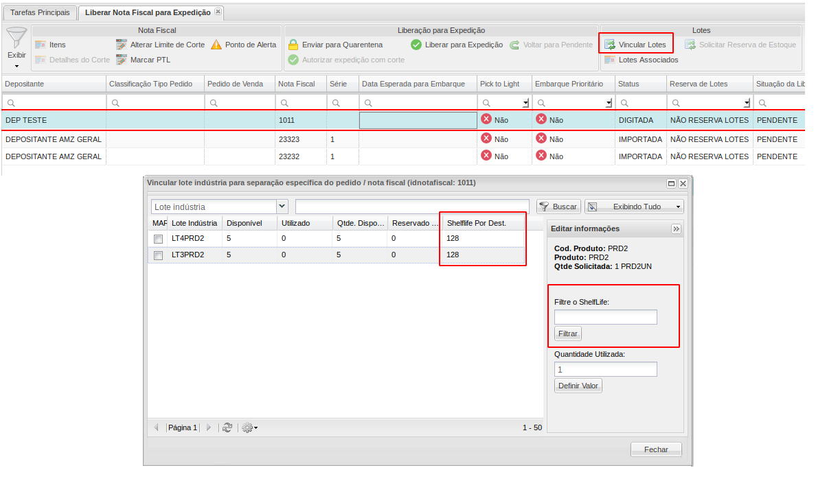Click the Buscar button
The width and height of the screenshot is (816, 481).
point(558,207)
